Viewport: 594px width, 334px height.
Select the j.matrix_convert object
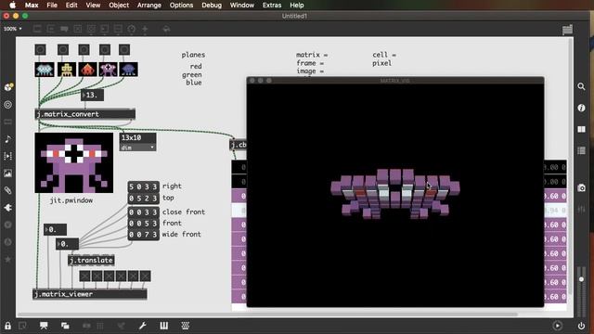click(x=85, y=114)
